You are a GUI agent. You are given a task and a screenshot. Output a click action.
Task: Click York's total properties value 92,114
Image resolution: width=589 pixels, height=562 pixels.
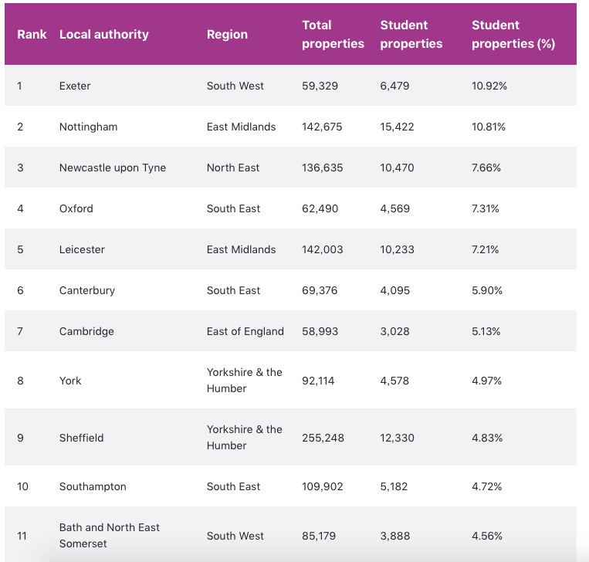click(x=318, y=381)
